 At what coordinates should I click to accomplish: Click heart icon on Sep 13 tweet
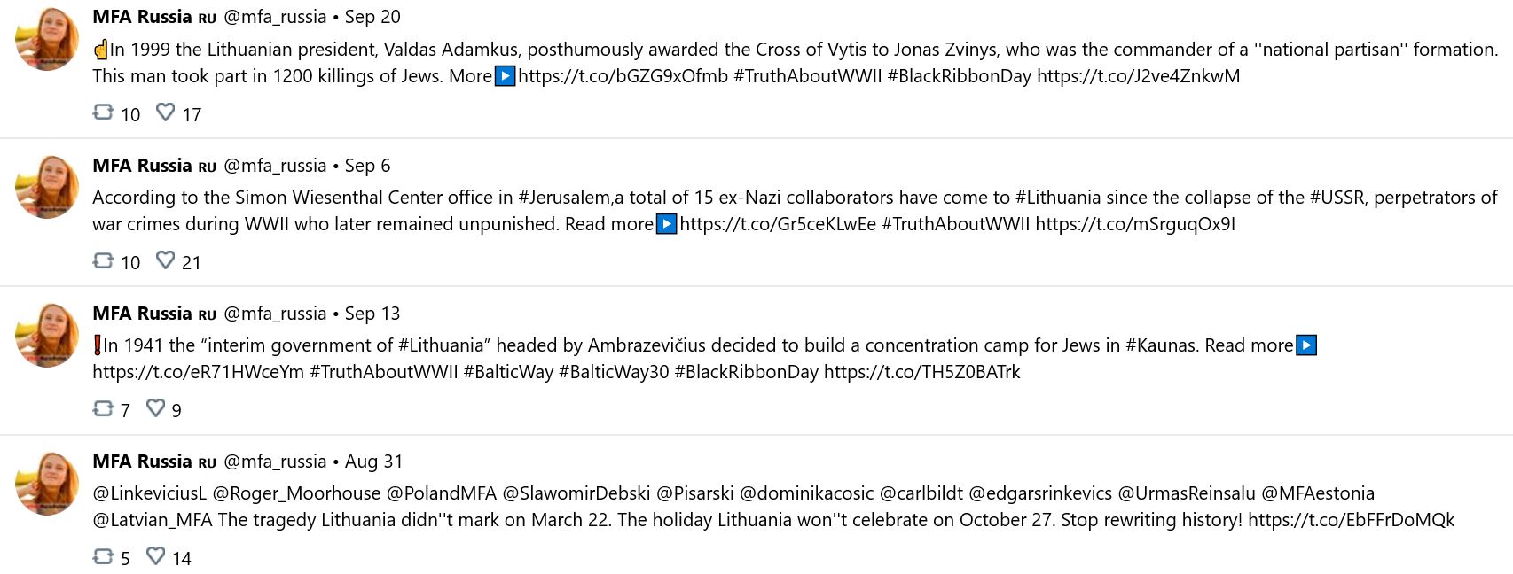[x=155, y=408]
